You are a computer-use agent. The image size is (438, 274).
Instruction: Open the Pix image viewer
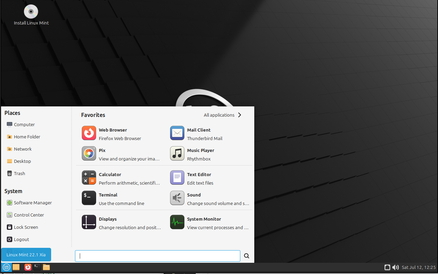click(89, 154)
